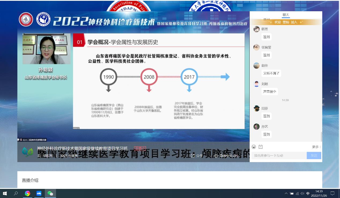Viewport: 340px width, 198px height.
Task: Click the volume icon in system tray
Action: [302, 193]
